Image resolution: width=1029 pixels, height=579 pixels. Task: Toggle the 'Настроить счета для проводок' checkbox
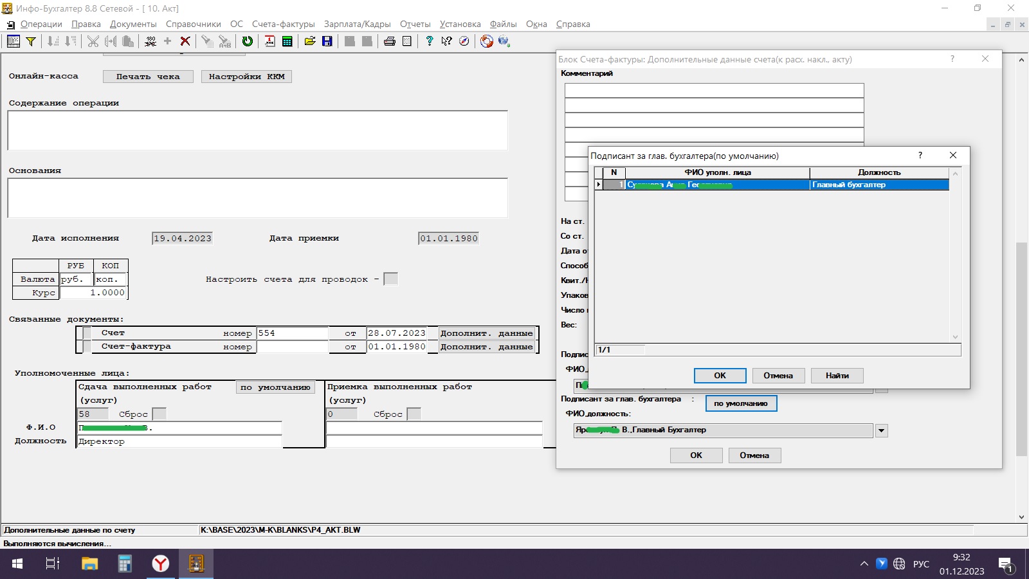coord(390,279)
